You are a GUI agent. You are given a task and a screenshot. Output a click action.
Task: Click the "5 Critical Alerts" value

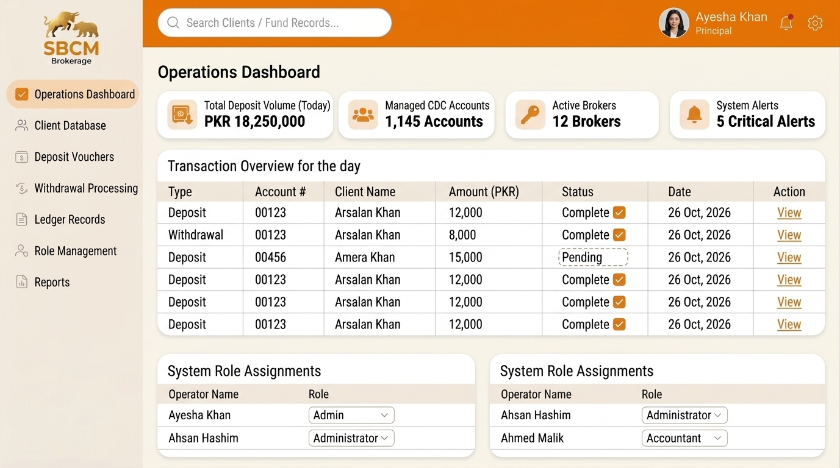[766, 121]
